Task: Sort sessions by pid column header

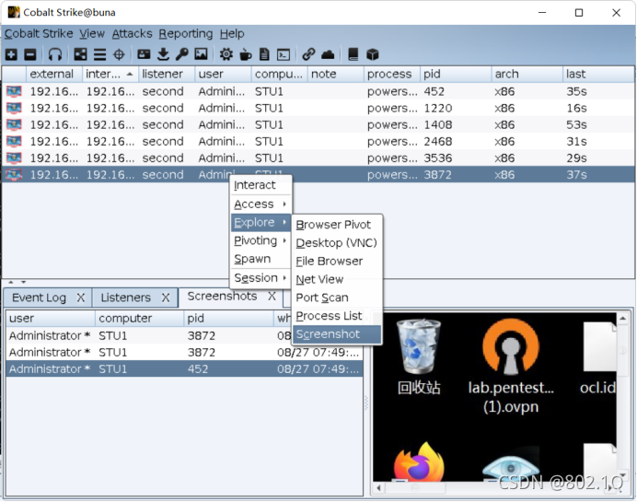Action: [456, 74]
